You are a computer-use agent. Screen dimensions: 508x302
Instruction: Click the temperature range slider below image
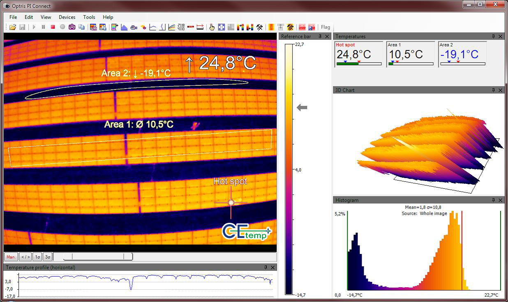98,257
